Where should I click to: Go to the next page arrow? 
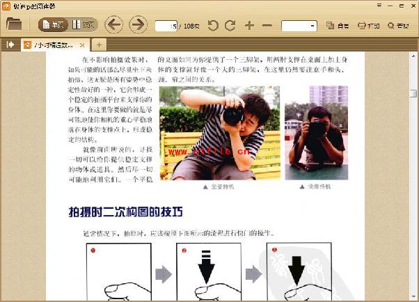(138, 25)
